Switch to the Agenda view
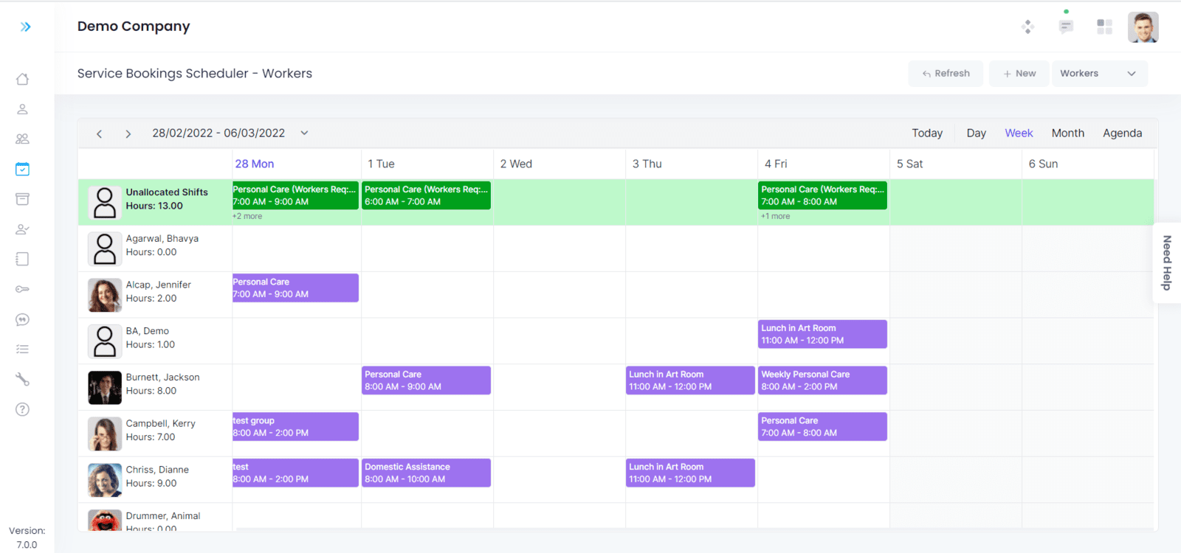Image resolution: width=1181 pixels, height=553 pixels. coord(1122,133)
